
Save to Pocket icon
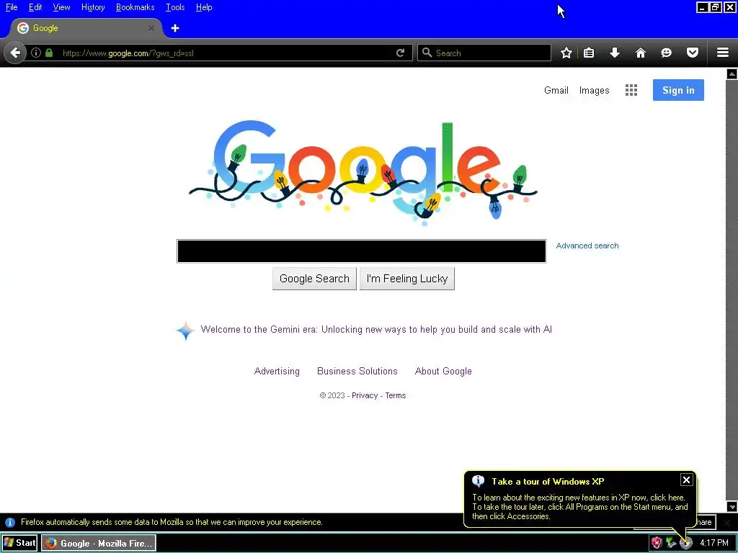tap(693, 53)
